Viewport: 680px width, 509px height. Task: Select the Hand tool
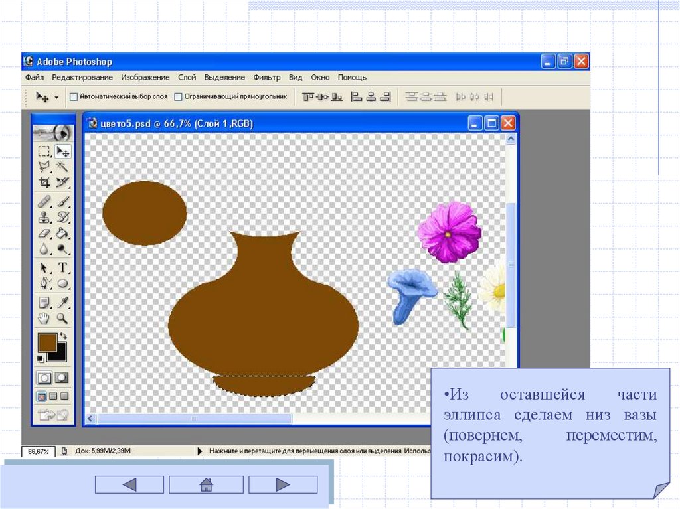click(44, 319)
